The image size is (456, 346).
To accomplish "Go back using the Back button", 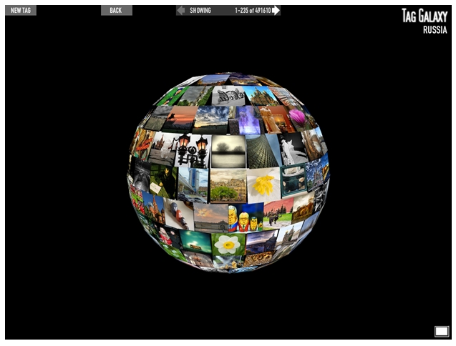I will click(x=116, y=11).
